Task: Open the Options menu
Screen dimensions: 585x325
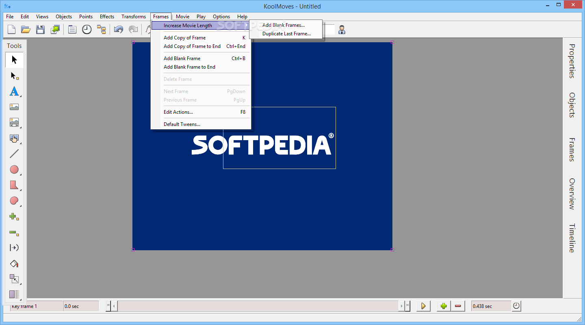Action: tap(221, 17)
